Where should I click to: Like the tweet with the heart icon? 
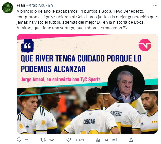pyautogui.click(x=69, y=140)
